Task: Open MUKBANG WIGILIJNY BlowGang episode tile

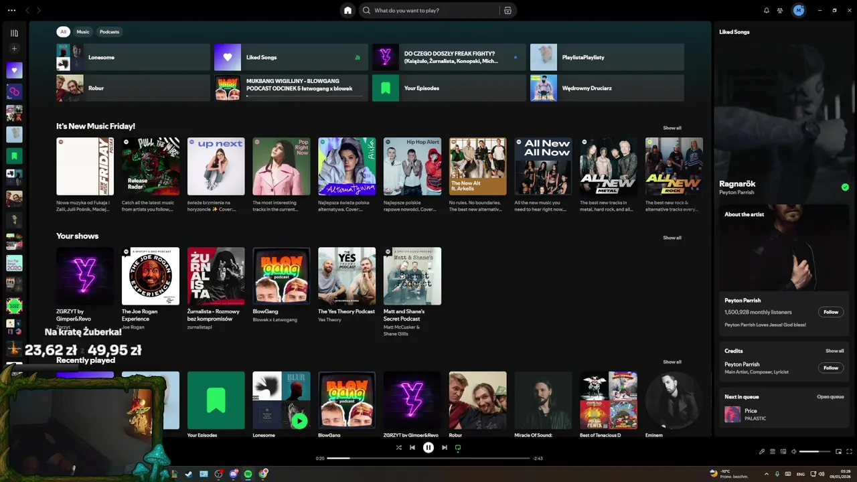Action: click(x=291, y=88)
